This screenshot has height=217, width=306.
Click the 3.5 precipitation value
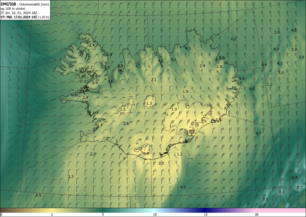tap(38, 195)
